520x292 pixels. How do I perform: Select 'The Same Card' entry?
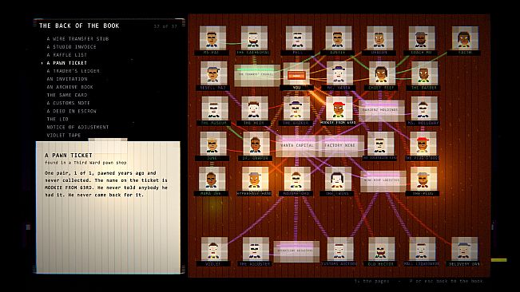[x=66, y=95]
